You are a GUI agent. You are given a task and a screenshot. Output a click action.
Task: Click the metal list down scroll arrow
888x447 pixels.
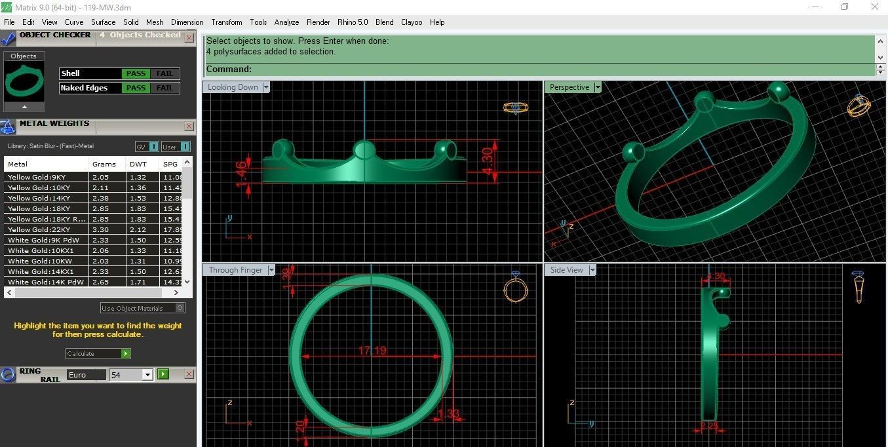[x=187, y=281]
